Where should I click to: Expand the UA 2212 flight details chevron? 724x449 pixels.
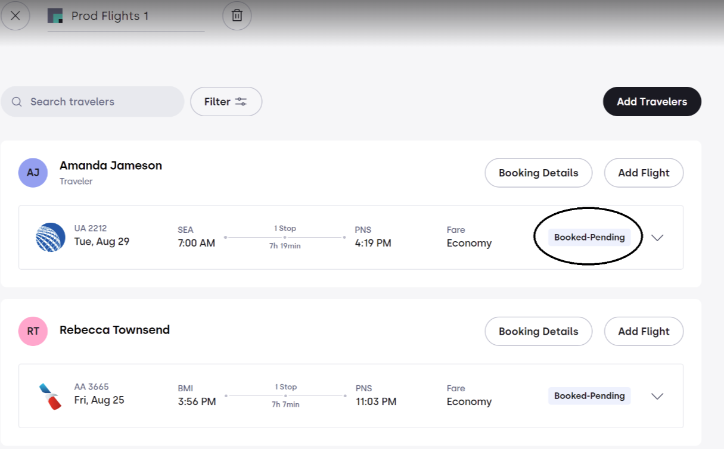[657, 238]
